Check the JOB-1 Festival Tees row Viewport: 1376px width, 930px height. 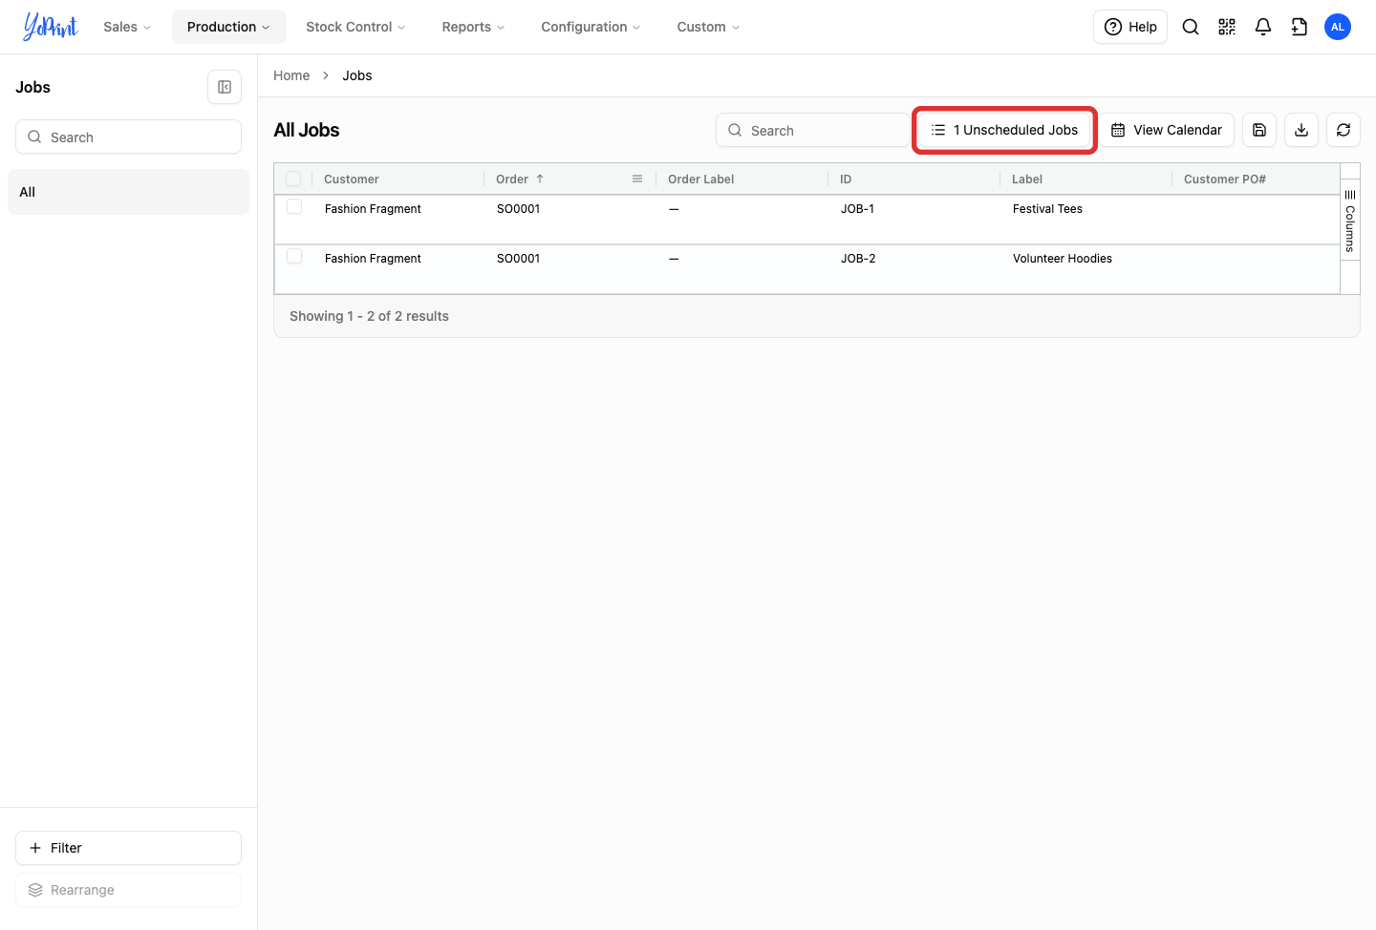coord(294,206)
